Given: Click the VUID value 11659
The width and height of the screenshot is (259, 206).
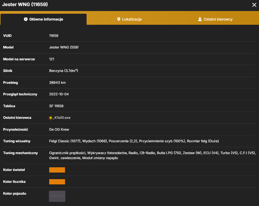Looking at the screenshot, I should [54, 36].
